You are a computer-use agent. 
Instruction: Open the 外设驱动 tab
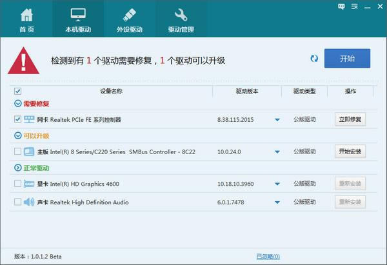point(130,20)
